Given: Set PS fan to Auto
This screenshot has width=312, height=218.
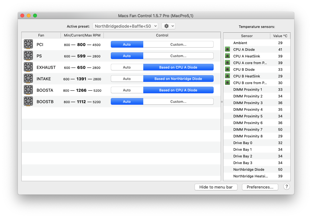Looking at the screenshot, I should point(127,56).
